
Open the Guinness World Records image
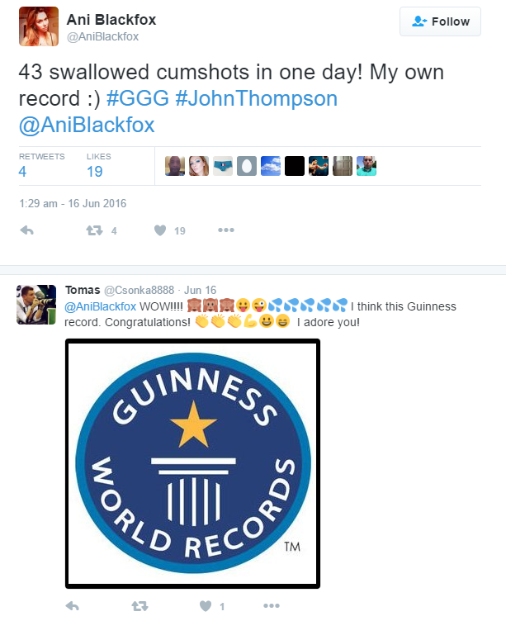193,463
